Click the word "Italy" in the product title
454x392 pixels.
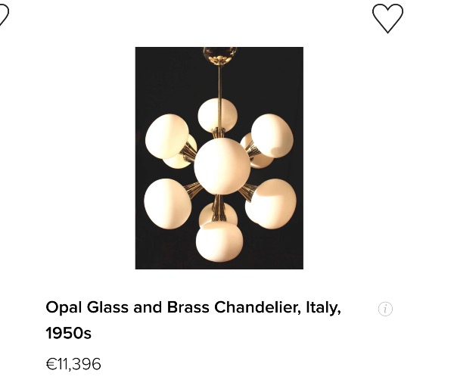[322, 308]
